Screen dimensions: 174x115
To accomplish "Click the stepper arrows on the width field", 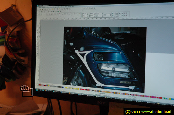I will pyautogui.click(x=95, y=14).
